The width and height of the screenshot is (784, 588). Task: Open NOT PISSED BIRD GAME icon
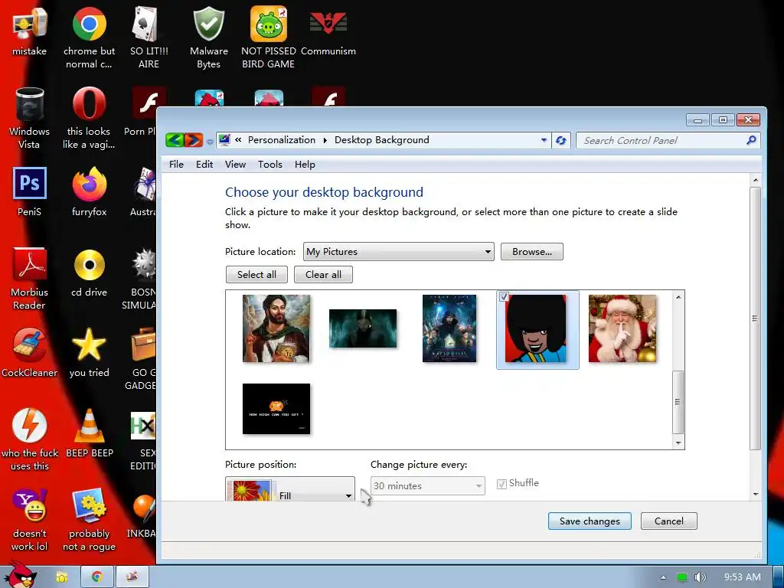[269, 38]
